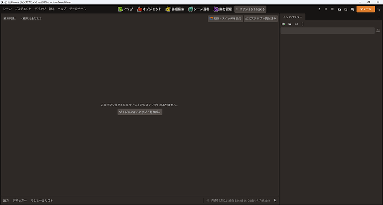Click the magnifier icon in the top toolbar

click(x=352, y=9)
